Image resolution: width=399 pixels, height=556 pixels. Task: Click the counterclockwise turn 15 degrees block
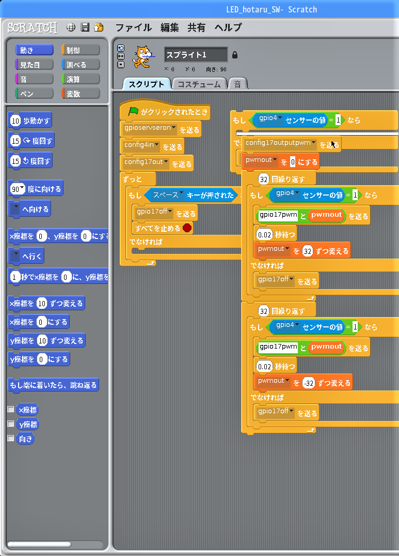pos(30,161)
